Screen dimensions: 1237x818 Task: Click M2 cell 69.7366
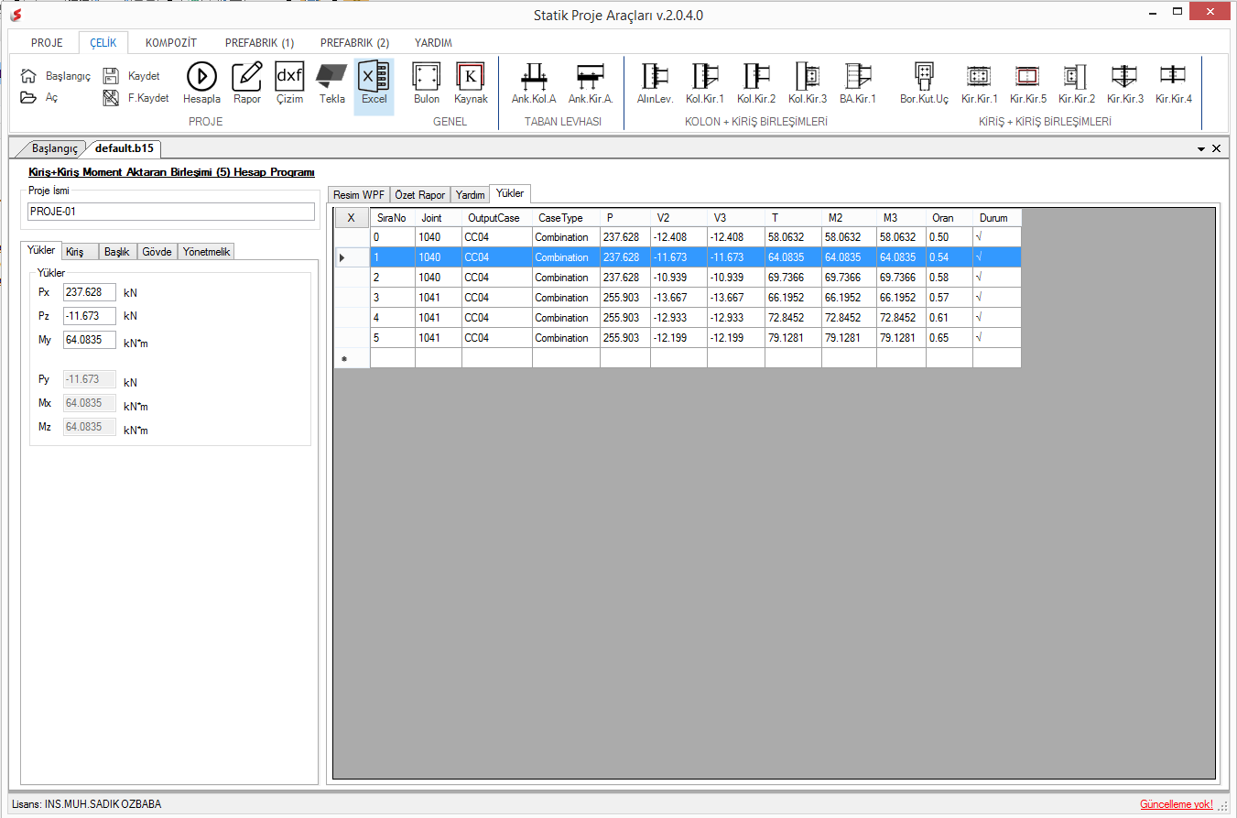tap(849, 278)
